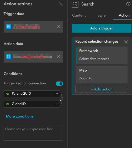Image resolution: width=132 pixels, height=148 pixels.
Task: Remove the Polygon Layer action data
Action: coord(58,57)
